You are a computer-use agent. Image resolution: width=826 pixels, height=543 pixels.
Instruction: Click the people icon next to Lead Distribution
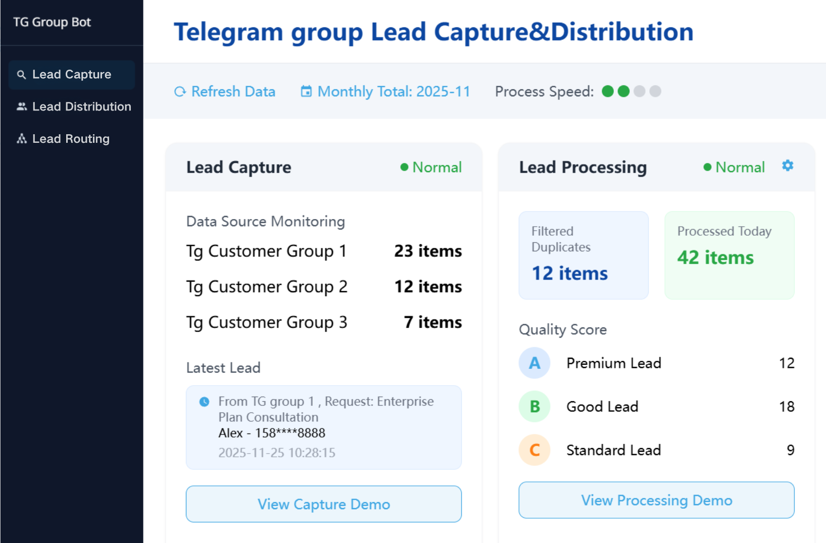pos(21,106)
